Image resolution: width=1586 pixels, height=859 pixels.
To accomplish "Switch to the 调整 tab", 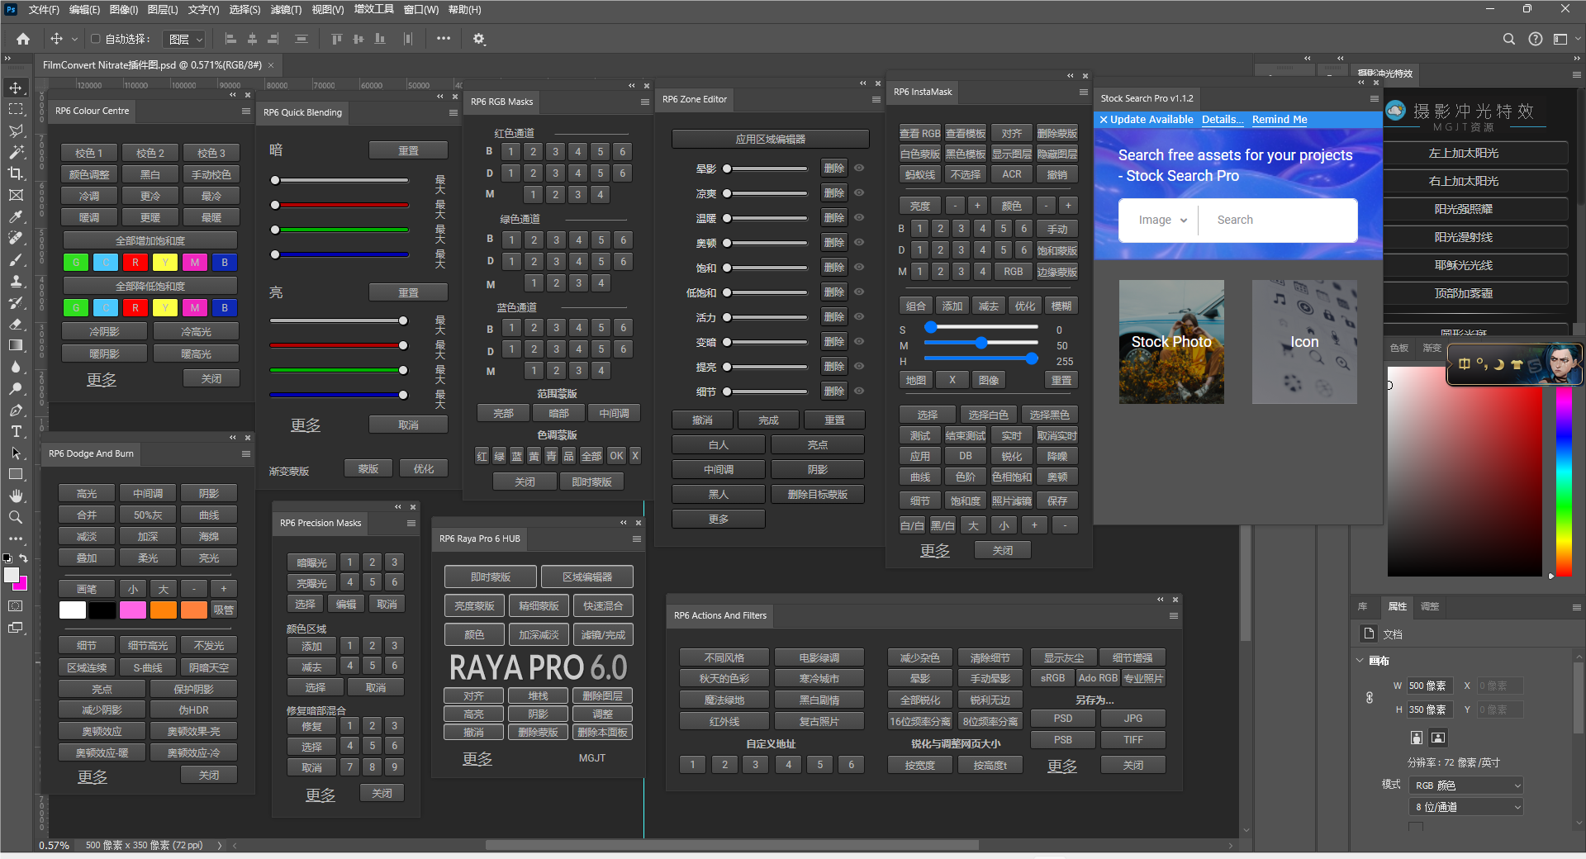I will pyautogui.click(x=1430, y=606).
